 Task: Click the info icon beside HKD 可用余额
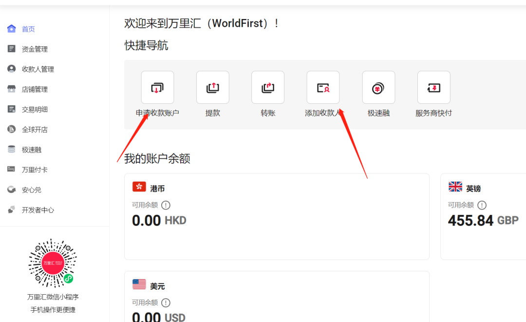166,205
